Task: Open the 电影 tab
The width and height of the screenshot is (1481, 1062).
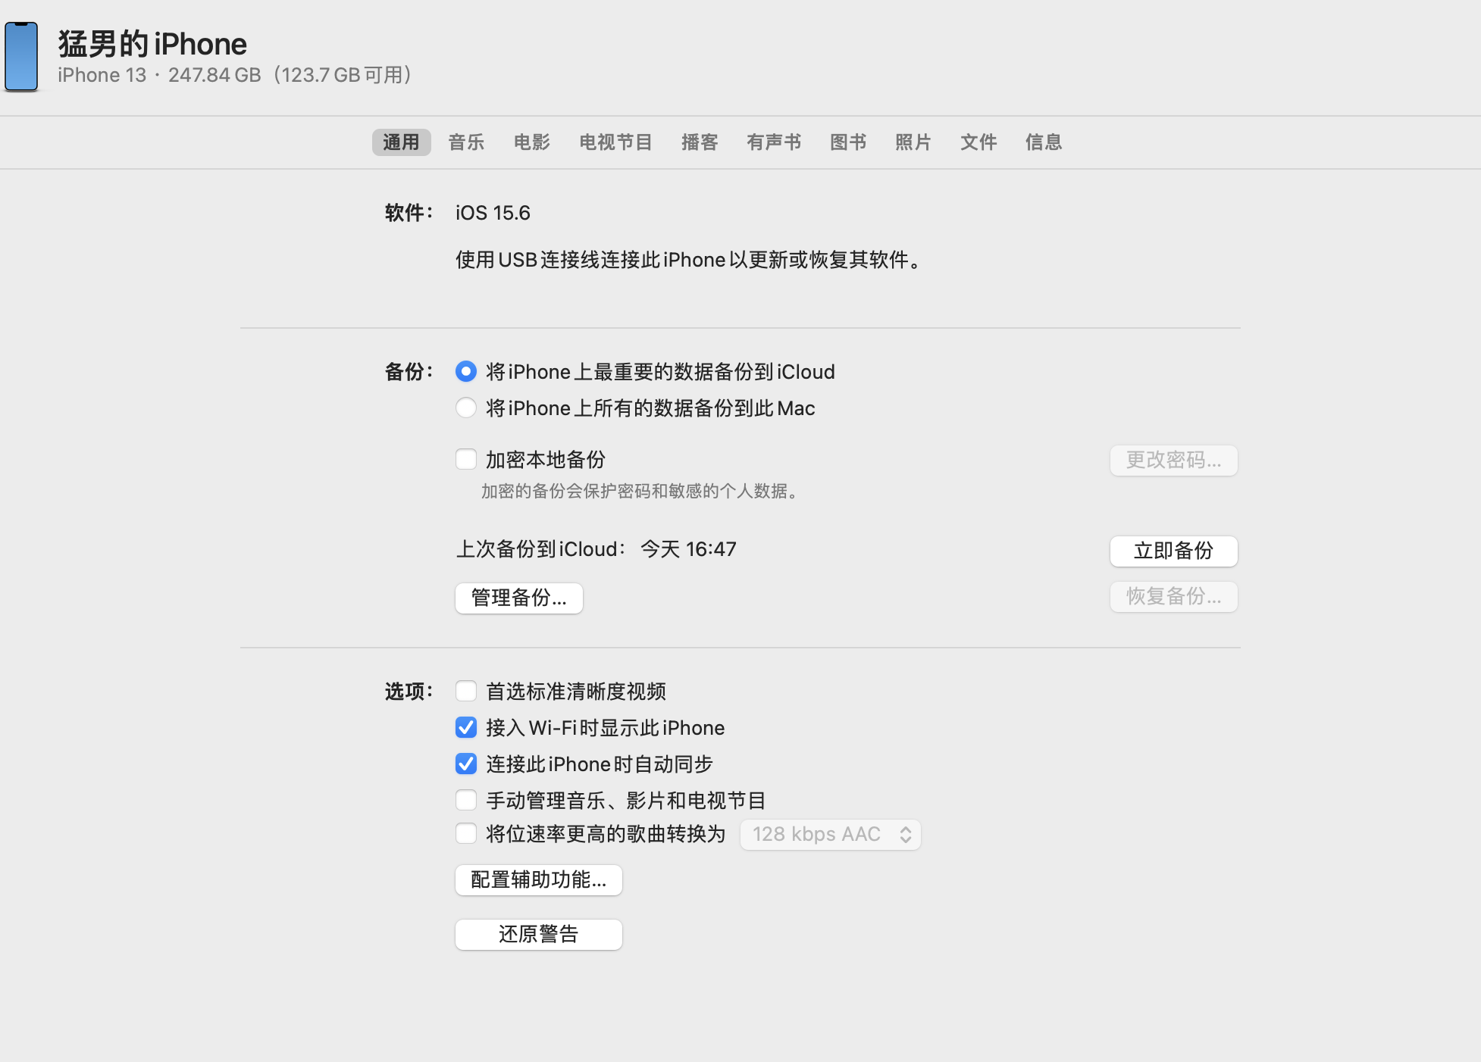Action: [531, 142]
